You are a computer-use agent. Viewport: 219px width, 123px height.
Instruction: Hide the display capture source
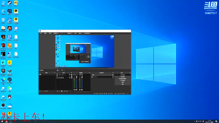tap(70, 78)
